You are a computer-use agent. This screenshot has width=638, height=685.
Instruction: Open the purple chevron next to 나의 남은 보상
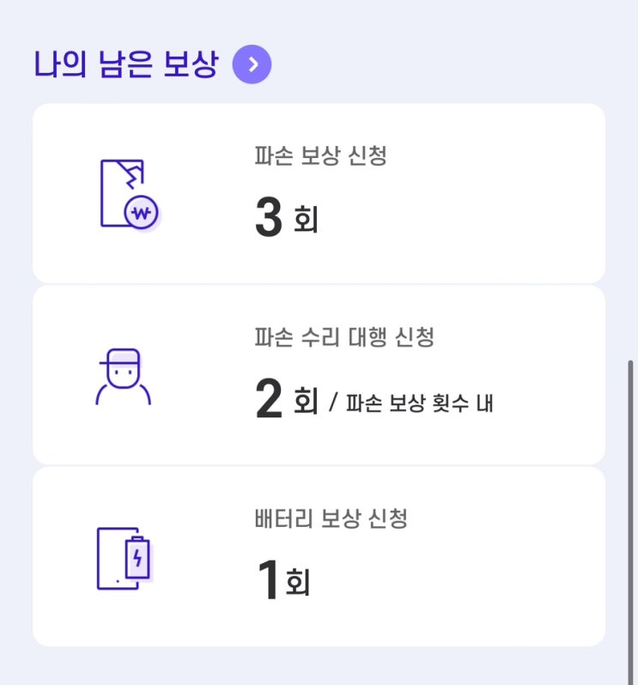(x=252, y=64)
